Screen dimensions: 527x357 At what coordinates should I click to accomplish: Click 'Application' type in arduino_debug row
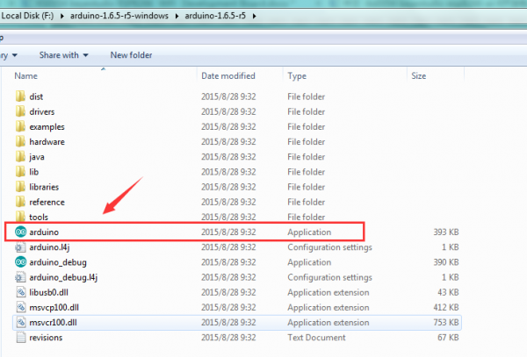point(309,262)
